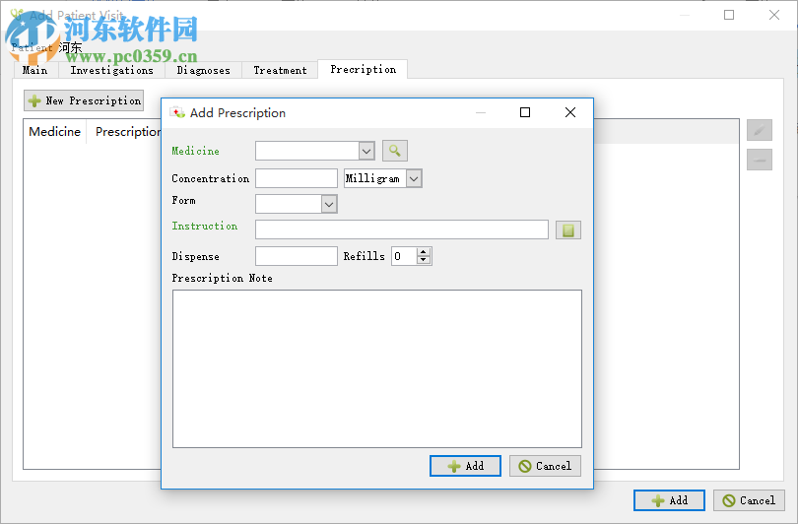
Task: Open the Form dropdown list
Action: tap(329, 204)
